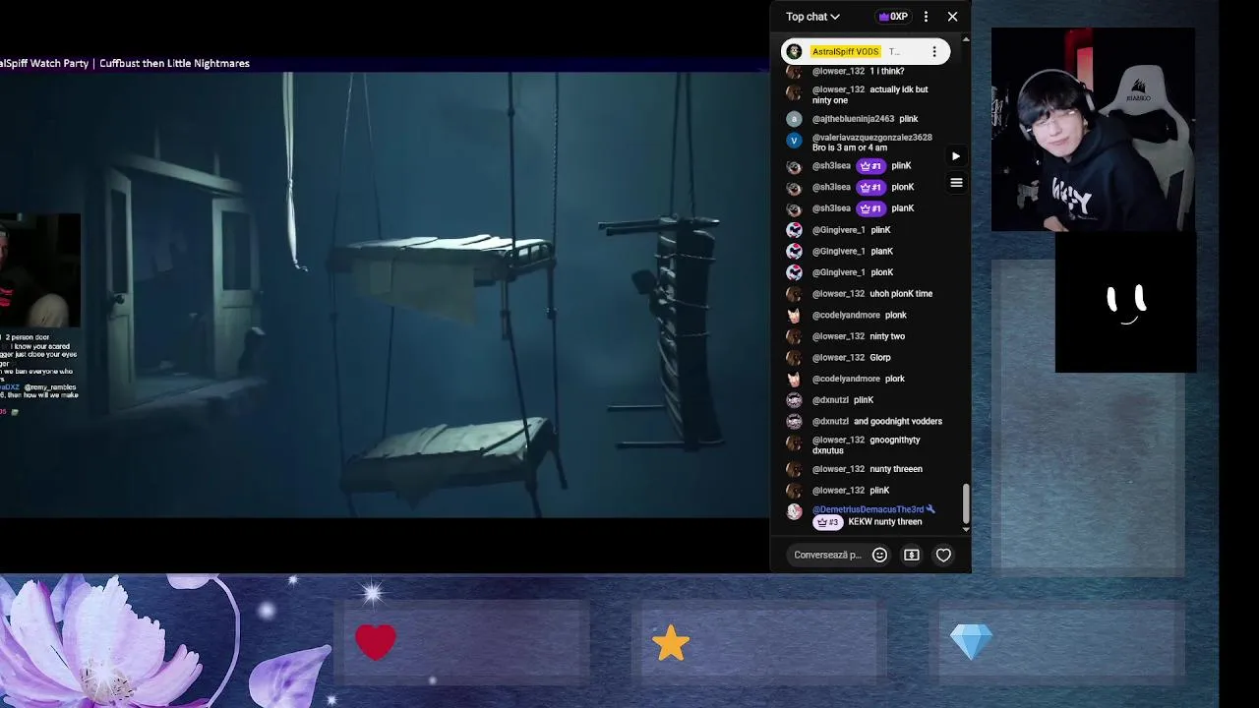Image resolution: width=1259 pixels, height=708 pixels.
Task: Open the chat header three-dot menu
Action: point(926,17)
